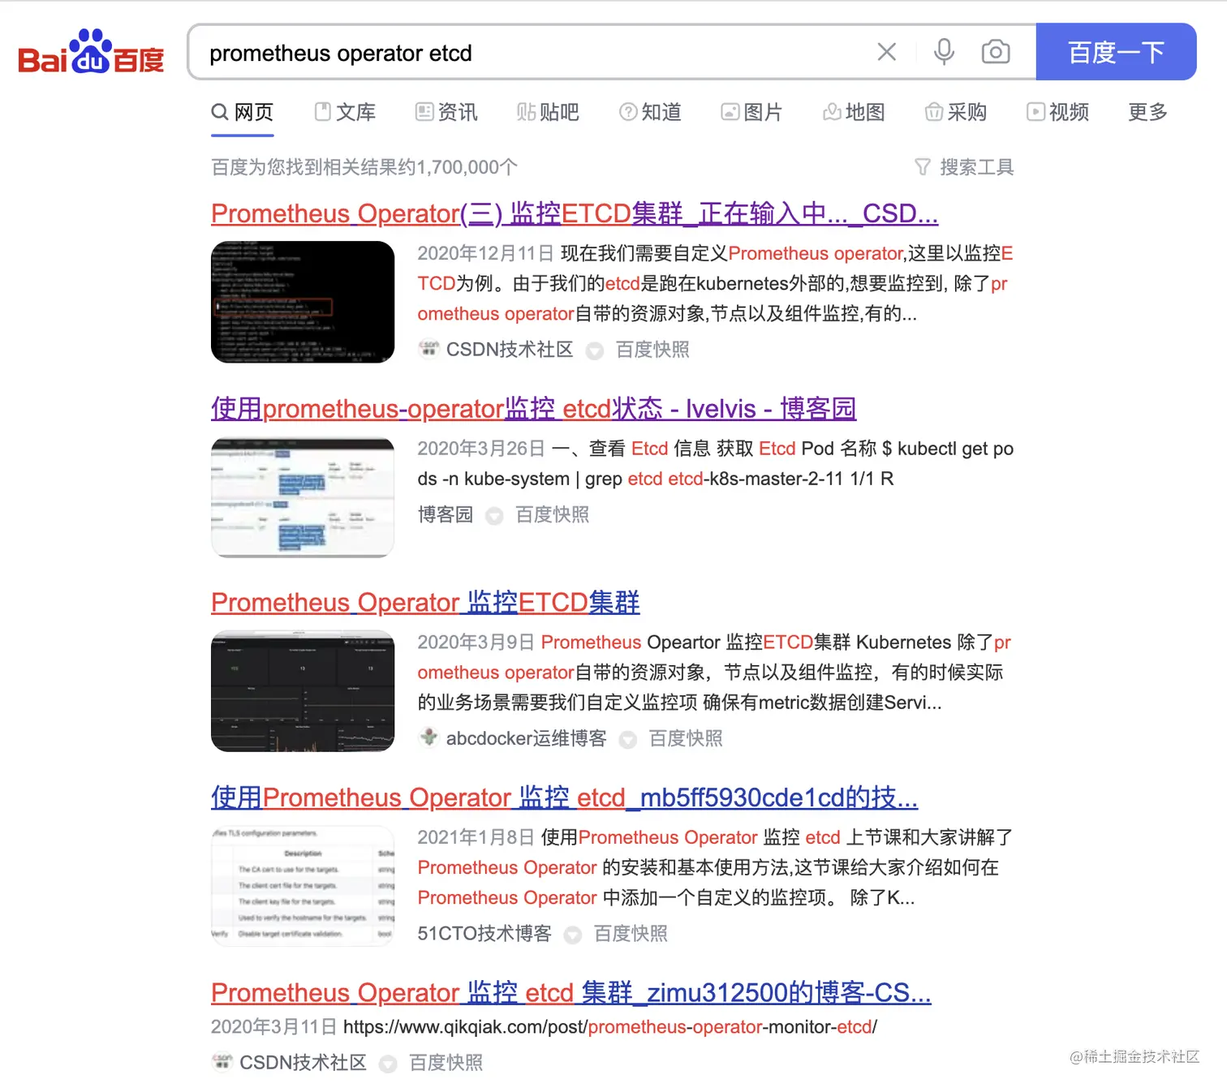Open 搜索工具 filter options
The image size is (1227, 1092).
965,167
